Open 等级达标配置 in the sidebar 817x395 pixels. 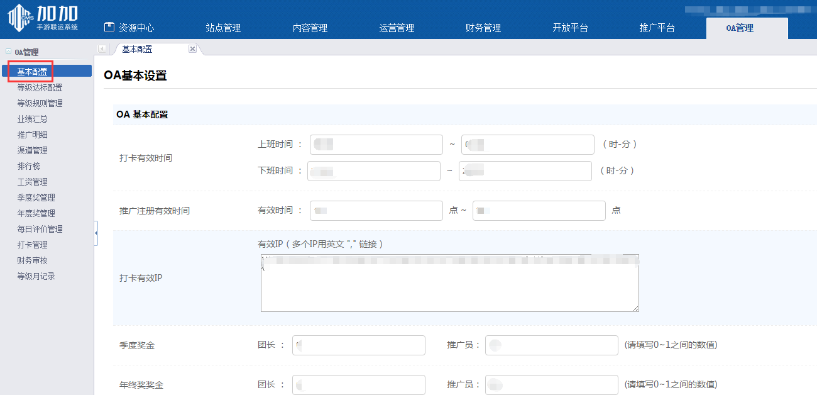coord(40,87)
